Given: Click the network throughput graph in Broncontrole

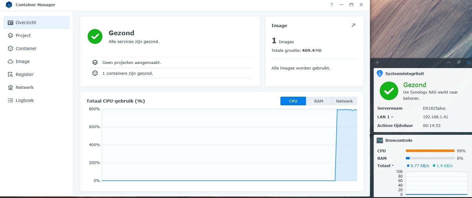Looking at the screenshot, I should pyautogui.click(x=436, y=183).
